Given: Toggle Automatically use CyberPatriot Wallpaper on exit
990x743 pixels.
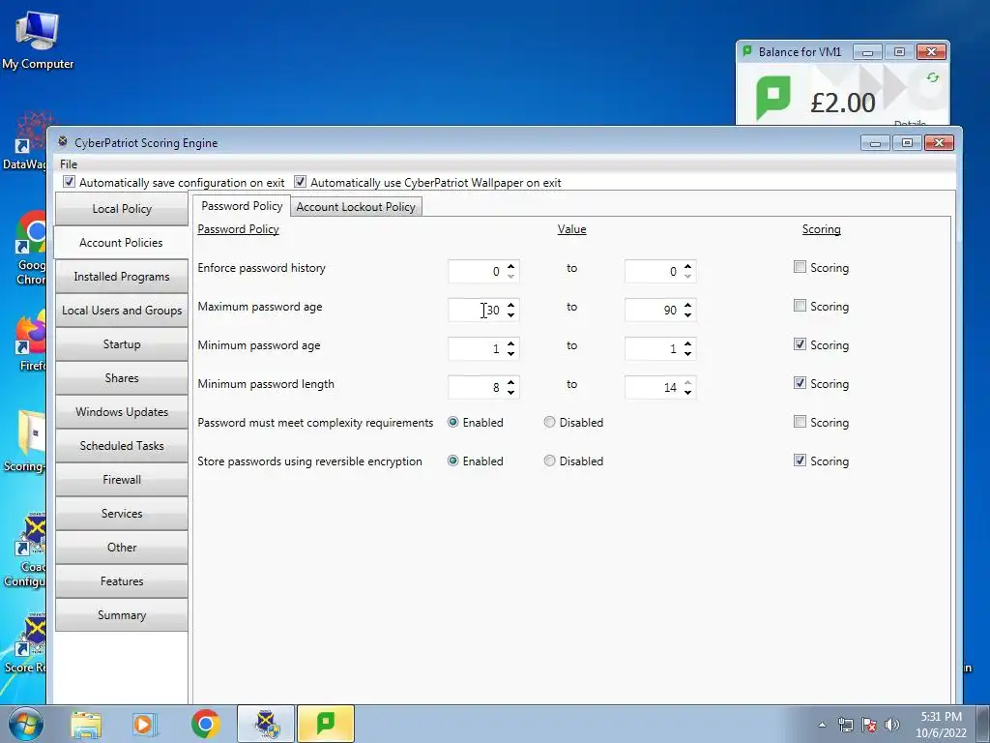Looking at the screenshot, I should [300, 182].
